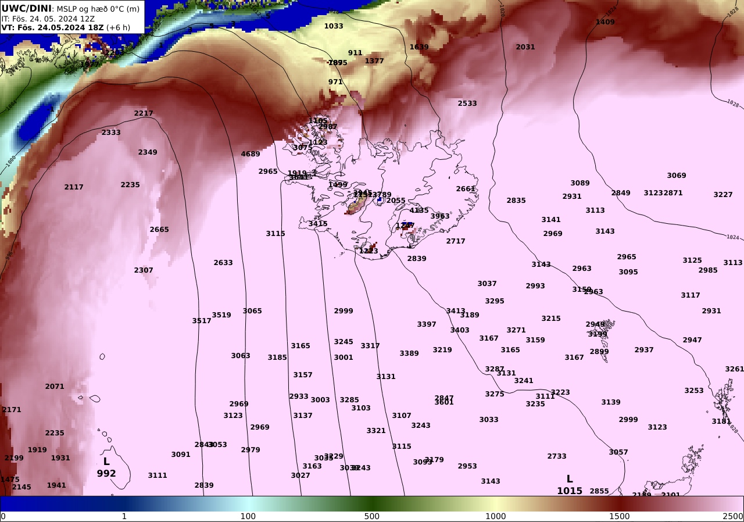The height and width of the screenshot is (522, 744).
Task: Click the height value 3107
Action: click(402, 416)
